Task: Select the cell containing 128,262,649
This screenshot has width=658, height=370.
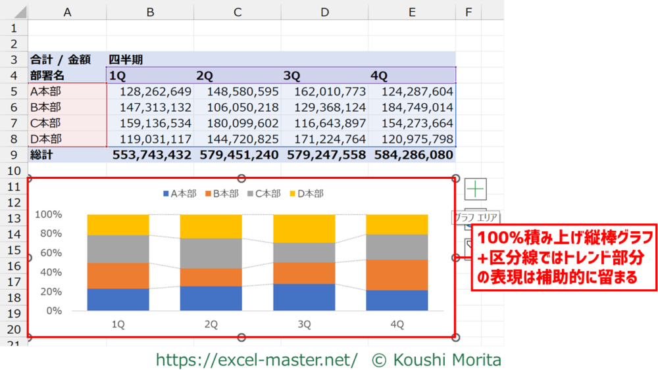Action: (150, 92)
